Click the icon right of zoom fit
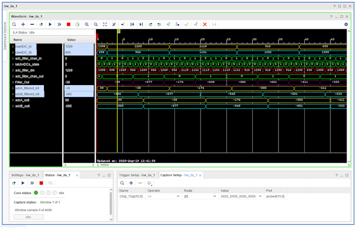 tap(114, 25)
